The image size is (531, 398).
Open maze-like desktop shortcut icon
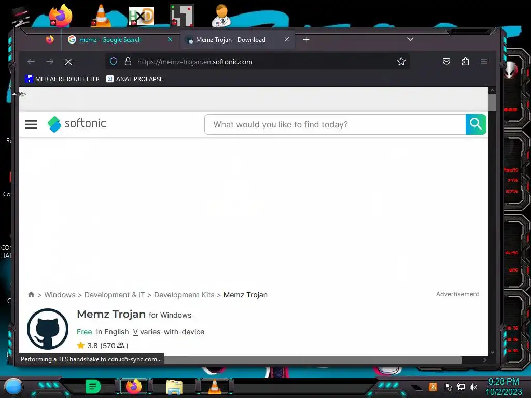[182, 16]
